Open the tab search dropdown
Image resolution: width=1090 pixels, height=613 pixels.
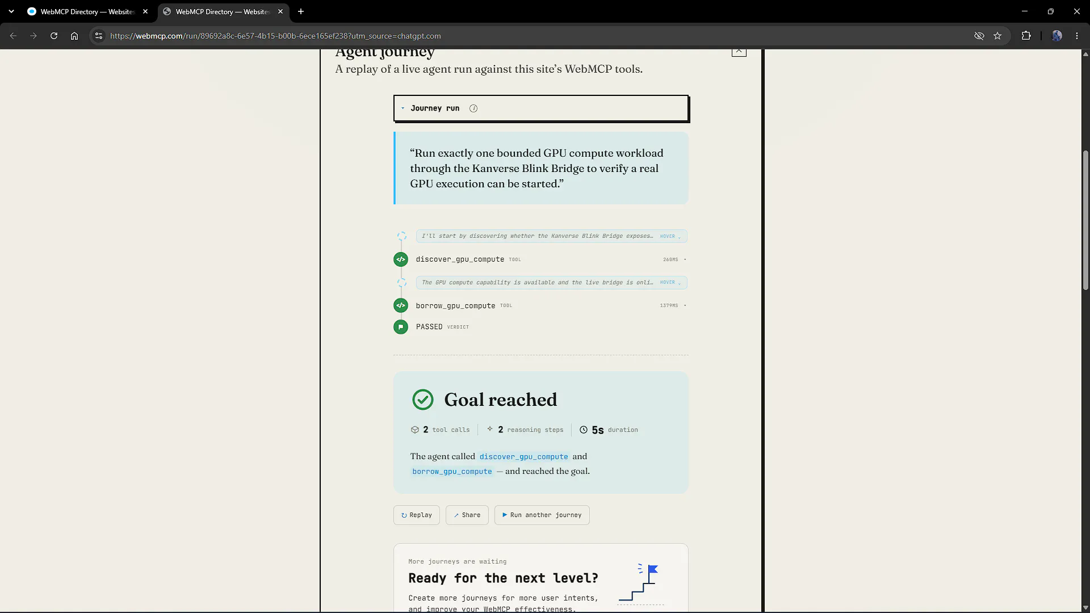(11, 11)
